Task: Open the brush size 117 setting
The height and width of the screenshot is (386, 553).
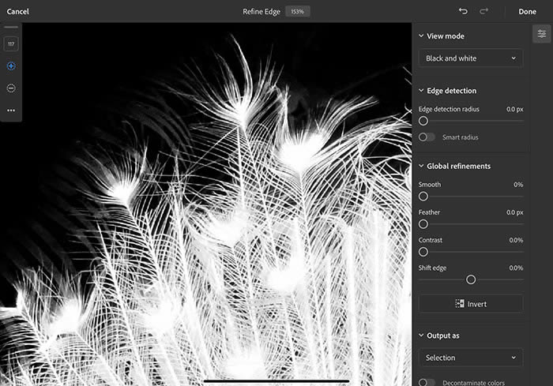Action: [11, 44]
